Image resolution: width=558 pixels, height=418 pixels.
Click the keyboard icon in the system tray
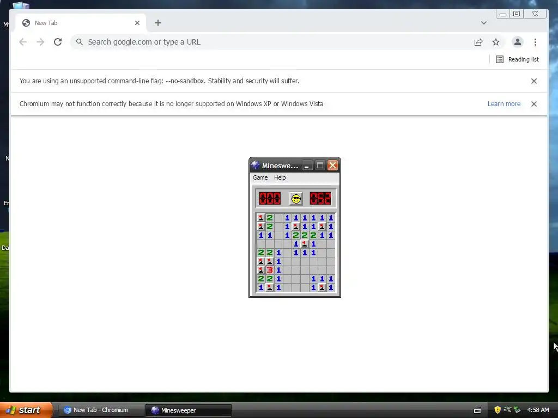pyautogui.click(x=477, y=410)
